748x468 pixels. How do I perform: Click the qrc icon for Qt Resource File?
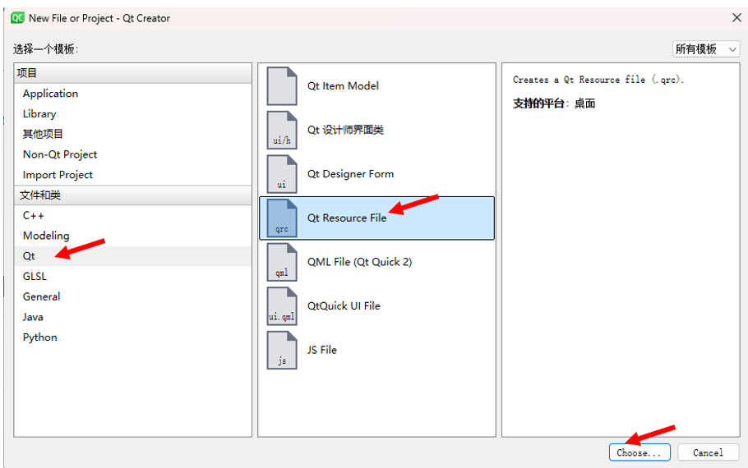282,218
